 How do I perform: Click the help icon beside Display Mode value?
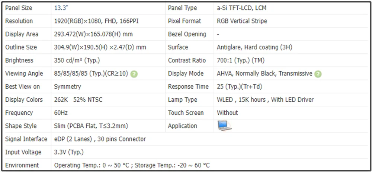(x=318, y=74)
